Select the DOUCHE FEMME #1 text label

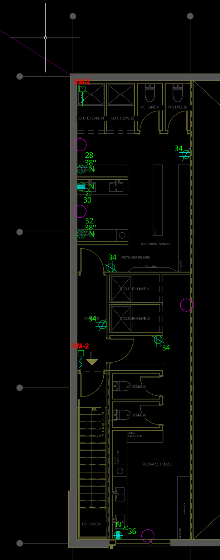(x=91, y=118)
